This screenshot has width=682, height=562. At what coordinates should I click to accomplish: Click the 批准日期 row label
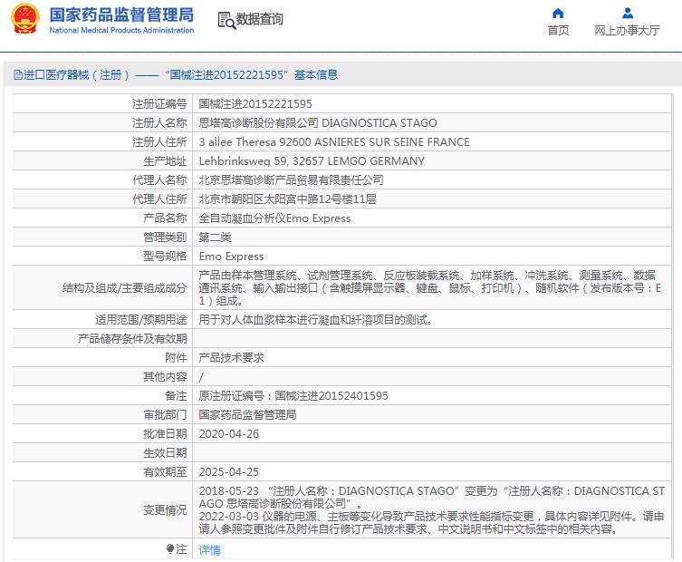(165, 434)
